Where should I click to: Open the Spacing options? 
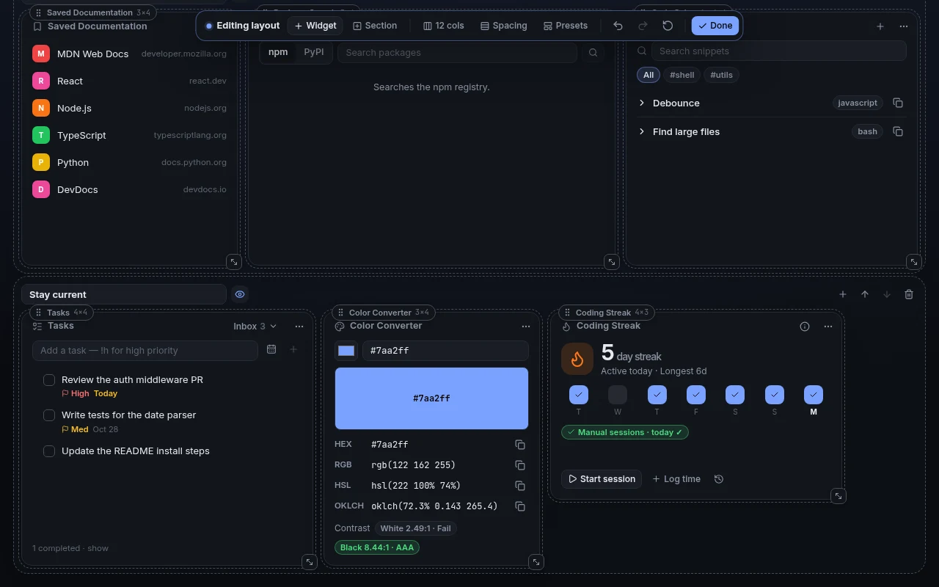[x=504, y=26]
